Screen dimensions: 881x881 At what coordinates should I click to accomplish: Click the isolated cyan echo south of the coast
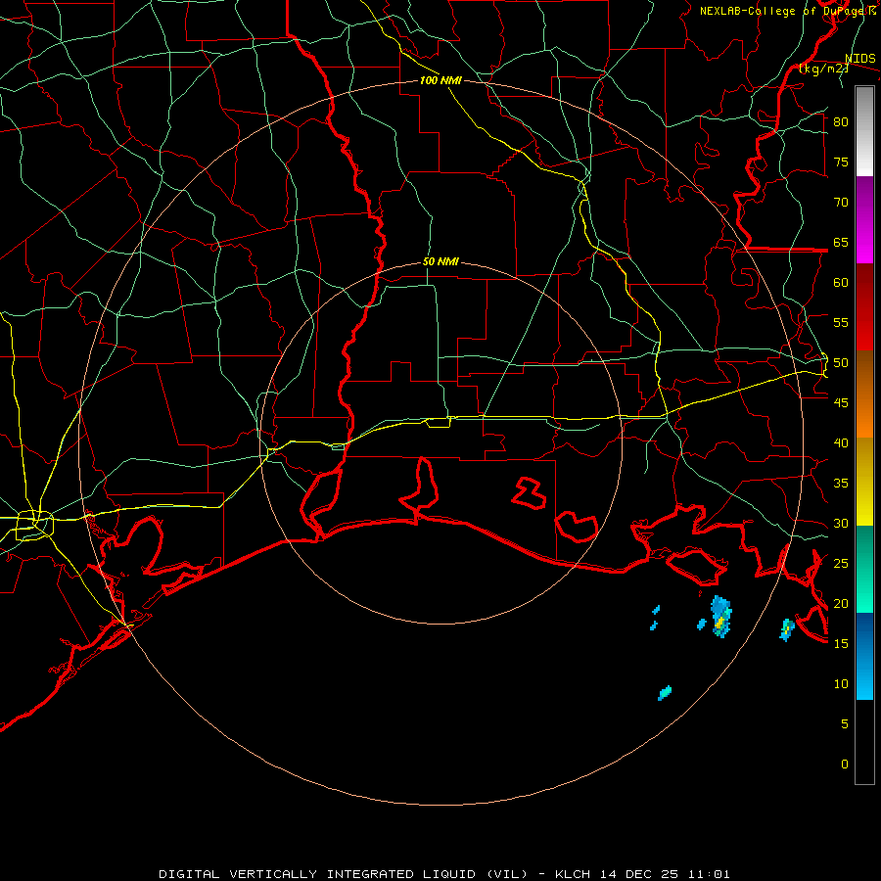[665, 693]
